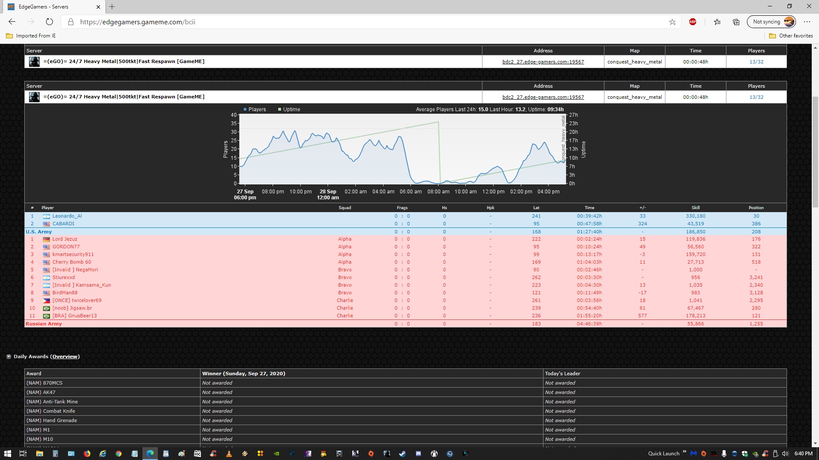Click the 13/32 players count in top server row
Screen dimensions: 819x460
coord(756,62)
